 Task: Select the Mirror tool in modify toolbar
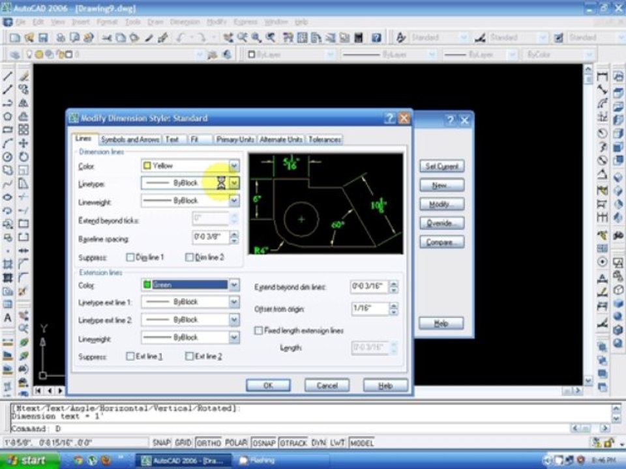click(x=23, y=103)
